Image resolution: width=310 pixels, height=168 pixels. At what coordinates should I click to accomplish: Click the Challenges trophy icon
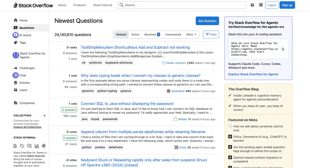pos(16,68)
